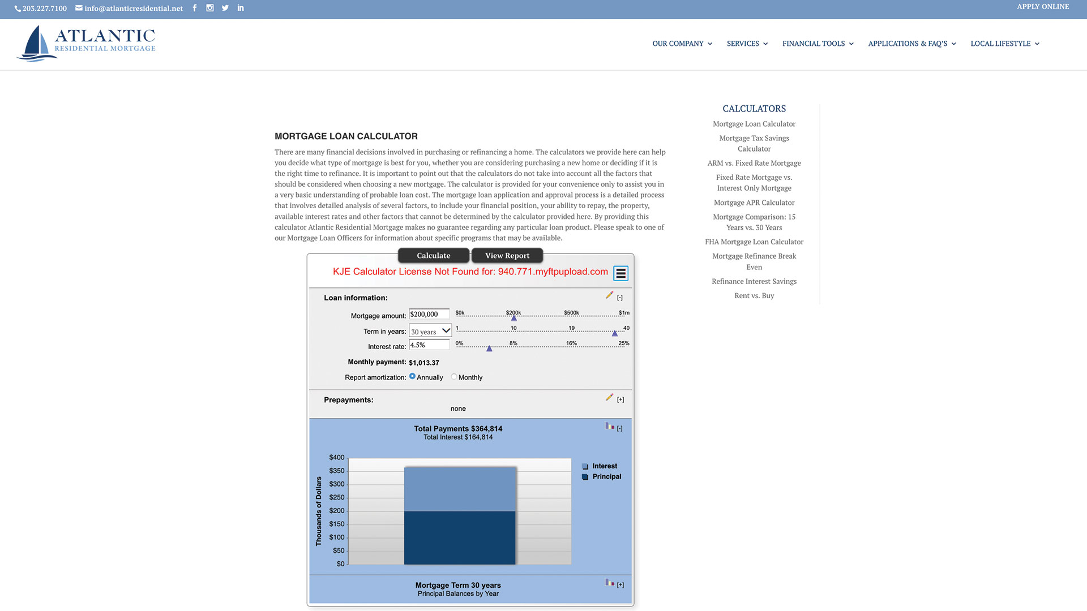Open Mortgage Tax Savings Calculator link

754,143
